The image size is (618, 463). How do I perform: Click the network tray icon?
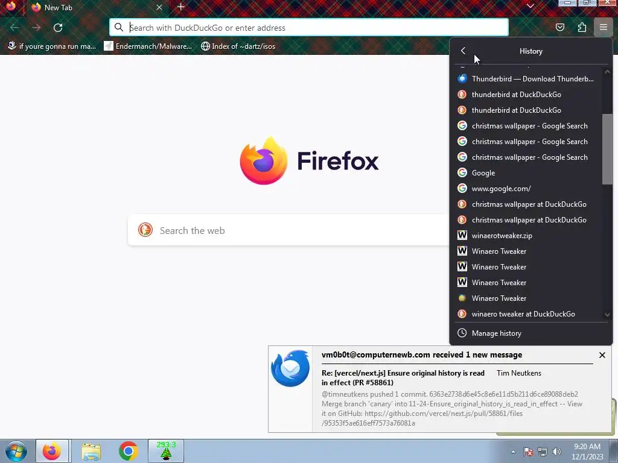click(543, 452)
